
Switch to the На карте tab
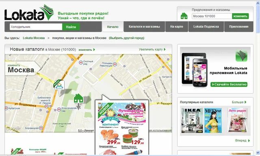[x=177, y=26]
